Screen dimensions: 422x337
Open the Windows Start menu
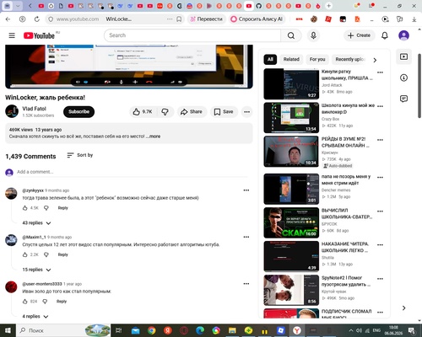pyautogui.click(x=8, y=330)
